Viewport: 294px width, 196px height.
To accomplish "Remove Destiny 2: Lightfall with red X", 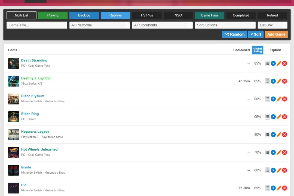I will [284, 81].
